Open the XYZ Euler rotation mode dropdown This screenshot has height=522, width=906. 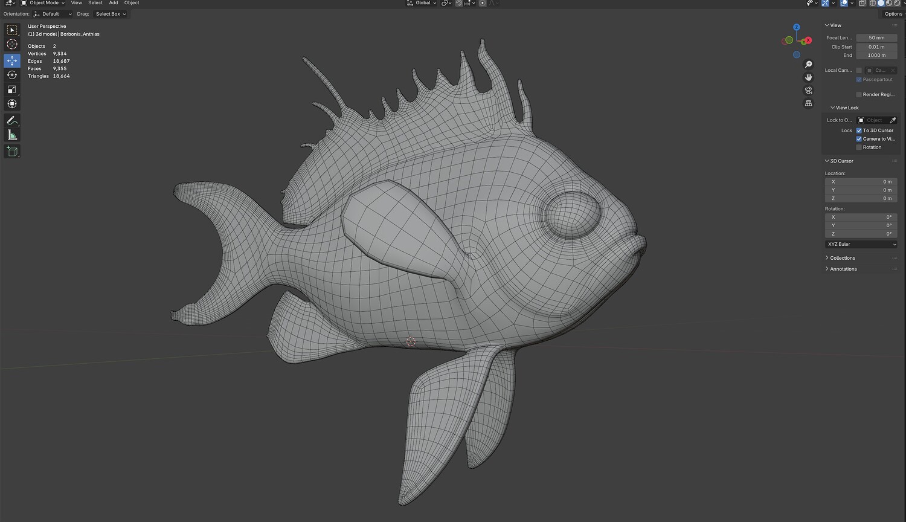click(861, 244)
